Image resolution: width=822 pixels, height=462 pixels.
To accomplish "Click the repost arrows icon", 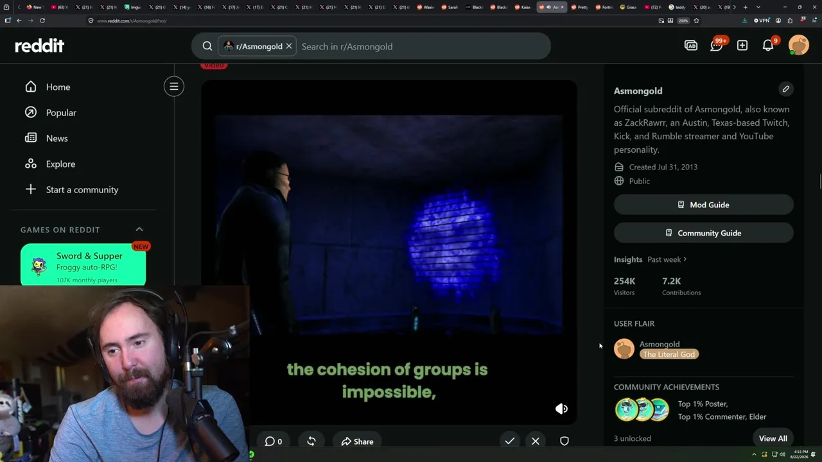I will [311, 441].
